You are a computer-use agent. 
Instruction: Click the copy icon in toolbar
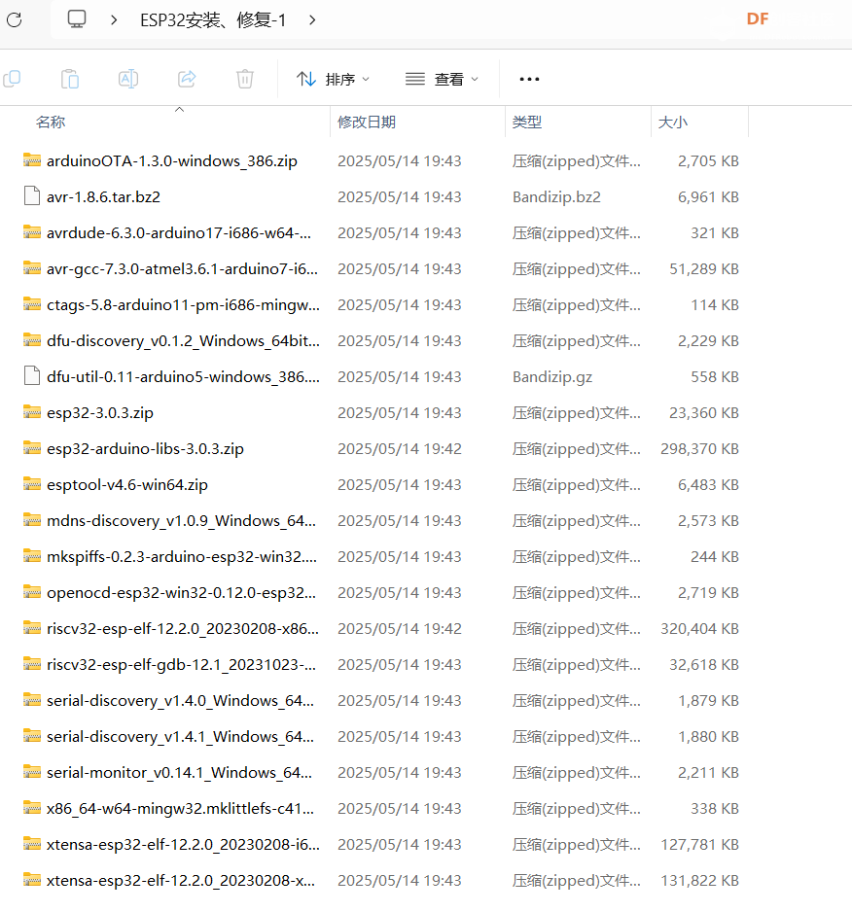[x=13, y=79]
